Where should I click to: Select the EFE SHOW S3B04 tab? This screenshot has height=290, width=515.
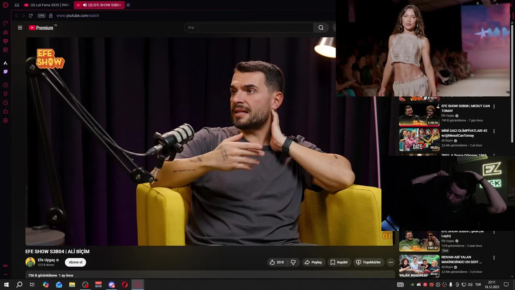click(x=99, y=5)
